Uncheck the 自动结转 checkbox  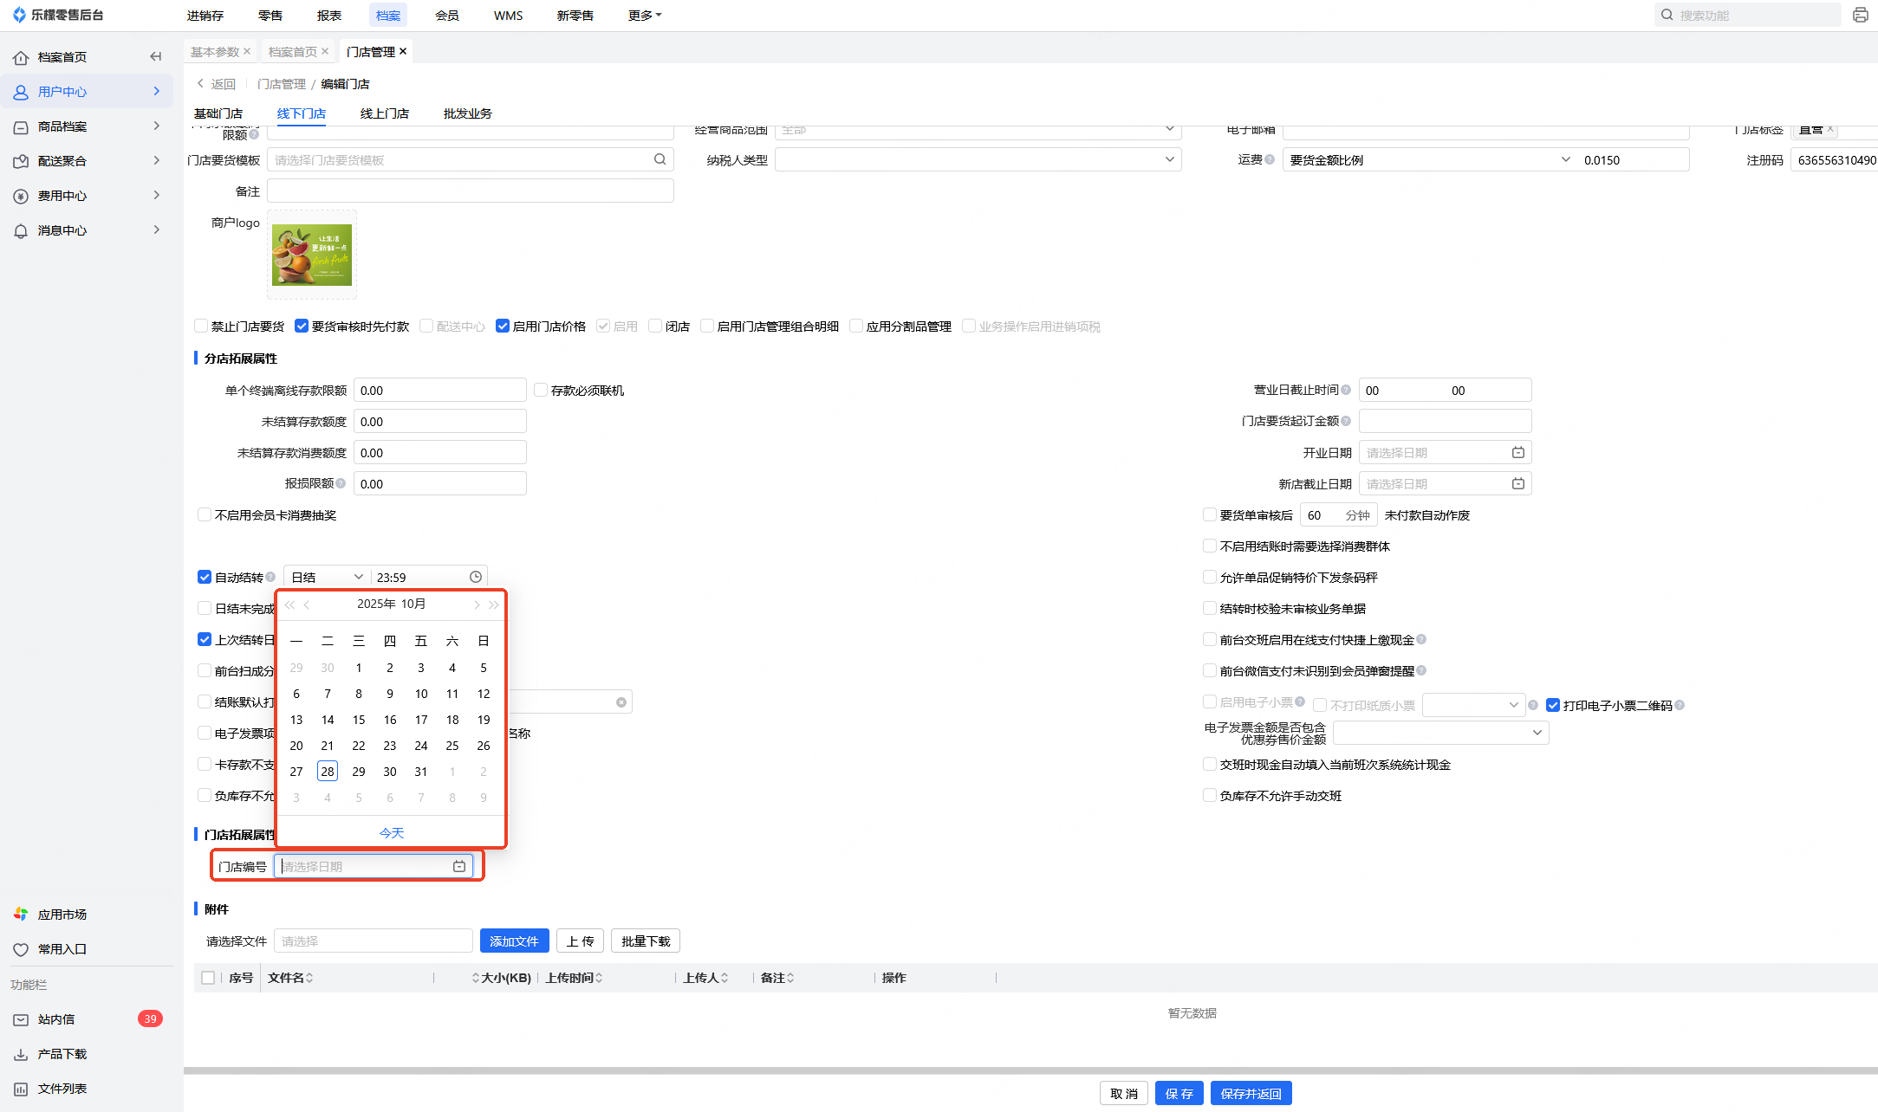205,578
